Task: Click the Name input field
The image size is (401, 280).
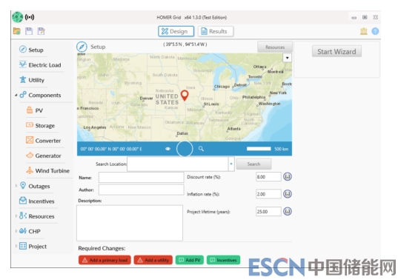Action: (x=141, y=177)
